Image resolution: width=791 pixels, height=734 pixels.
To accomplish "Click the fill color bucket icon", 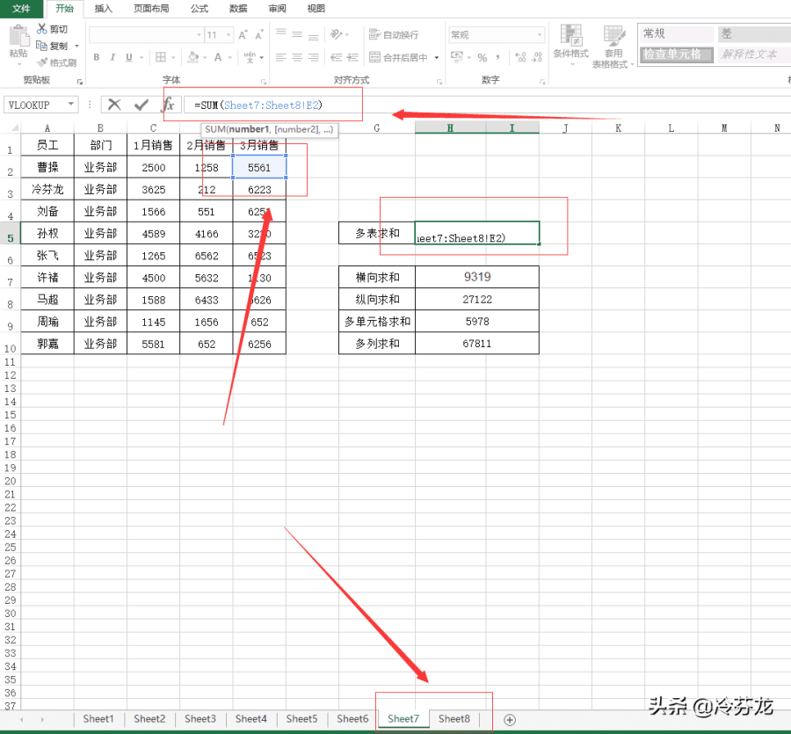I will coord(192,57).
